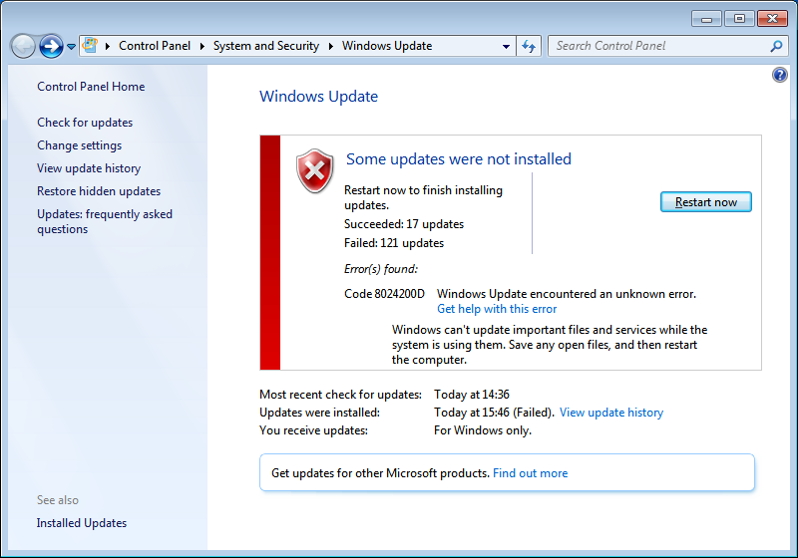The image size is (798, 558).
Task: Open Restore hidden updates
Action: 99,191
